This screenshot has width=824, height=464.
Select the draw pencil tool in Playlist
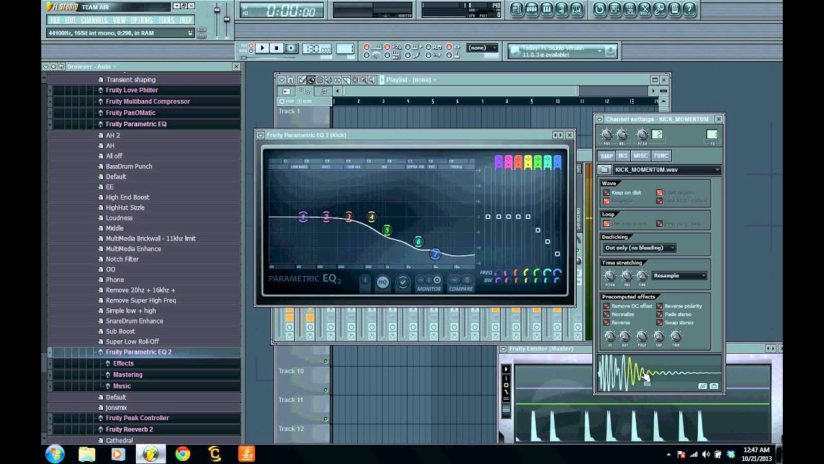coord(302,80)
